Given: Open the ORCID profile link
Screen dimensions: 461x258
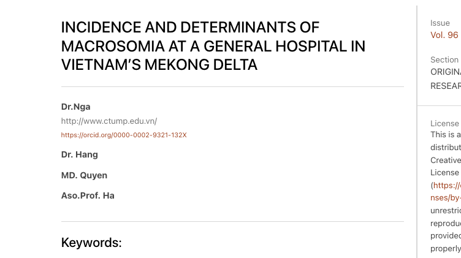Looking at the screenshot, I should point(124,135).
